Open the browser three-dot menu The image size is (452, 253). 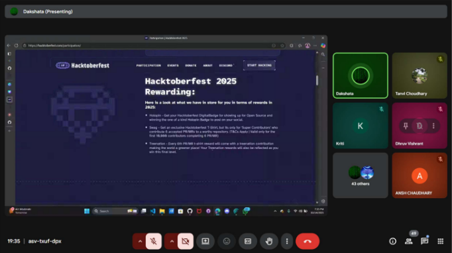[x=315, y=46]
